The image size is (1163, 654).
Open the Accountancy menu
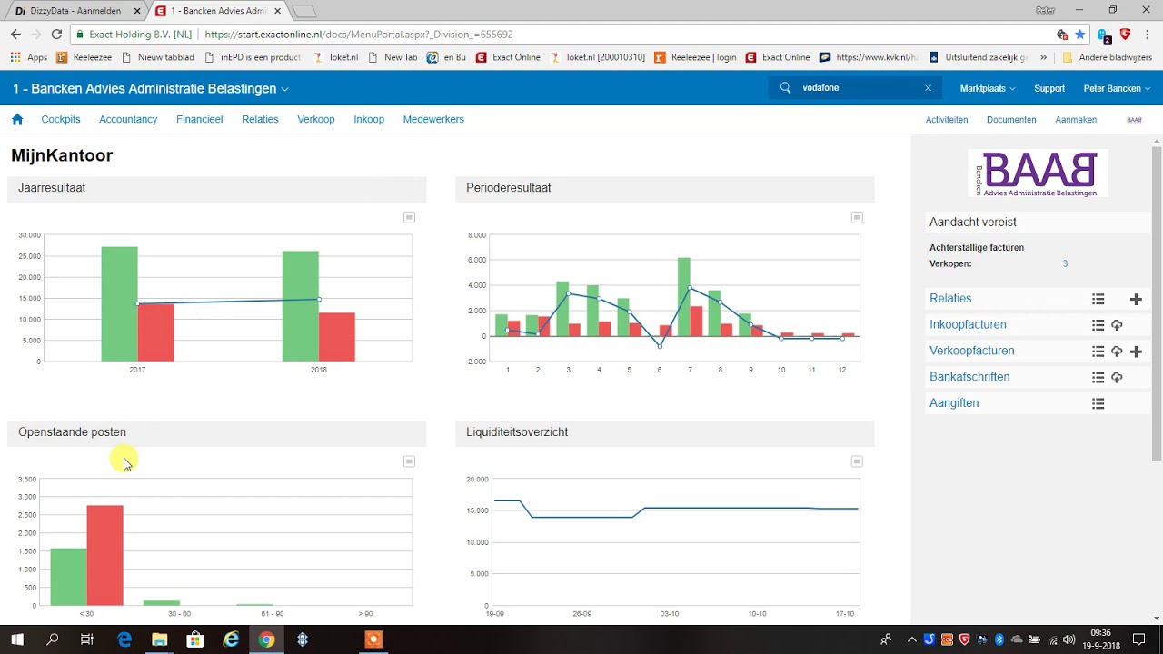[128, 119]
